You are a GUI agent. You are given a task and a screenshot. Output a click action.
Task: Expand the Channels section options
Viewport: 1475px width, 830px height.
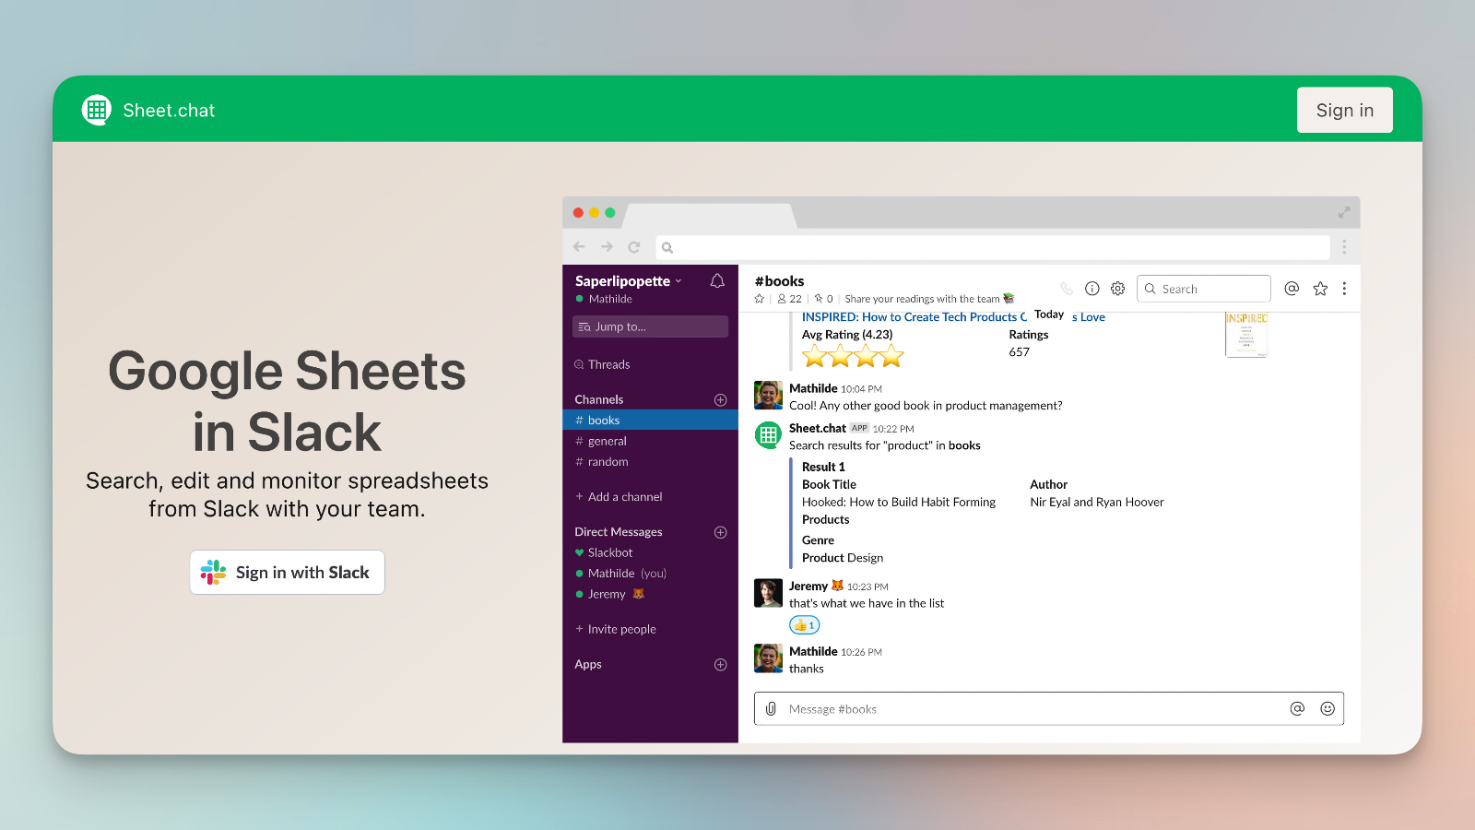pyautogui.click(x=720, y=398)
